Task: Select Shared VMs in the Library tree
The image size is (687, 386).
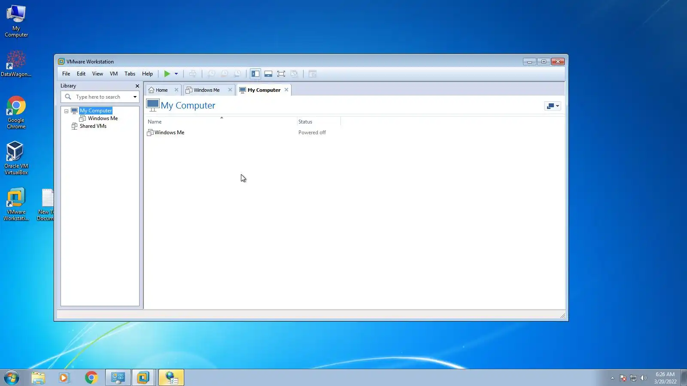Action: 93,126
